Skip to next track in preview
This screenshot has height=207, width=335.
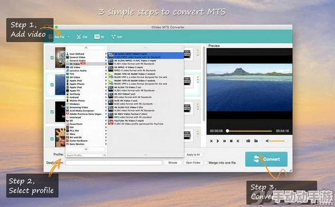point(238,141)
